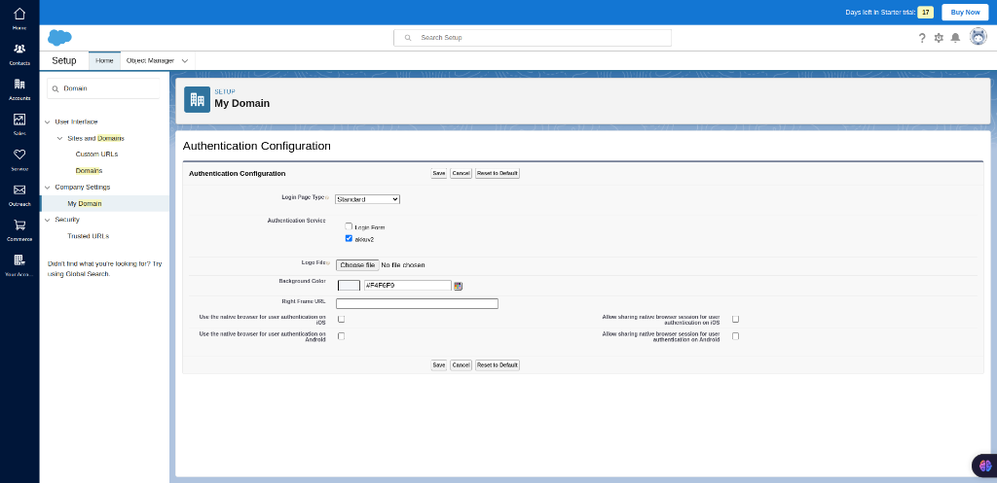Click the Right Frame URL input field

(x=417, y=303)
